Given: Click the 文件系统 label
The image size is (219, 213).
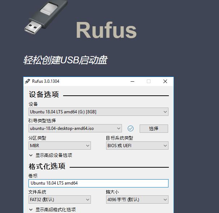Looking at the screenshot, I should tap(37, 192).
